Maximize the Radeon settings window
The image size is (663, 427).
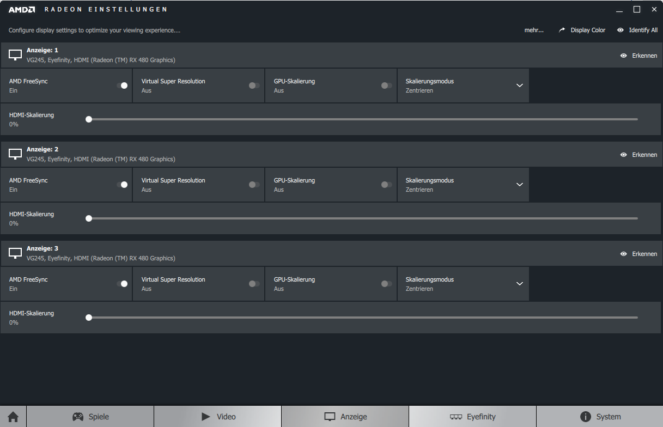point(637,9)
